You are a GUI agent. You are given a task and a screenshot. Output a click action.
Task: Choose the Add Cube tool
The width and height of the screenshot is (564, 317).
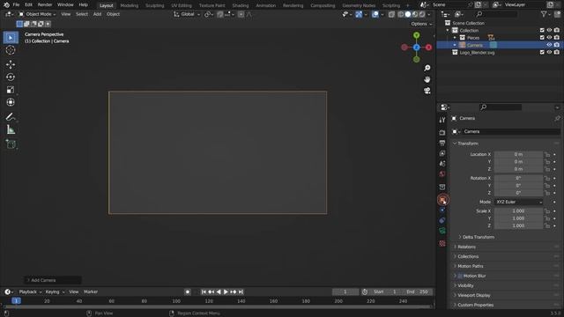11,144
